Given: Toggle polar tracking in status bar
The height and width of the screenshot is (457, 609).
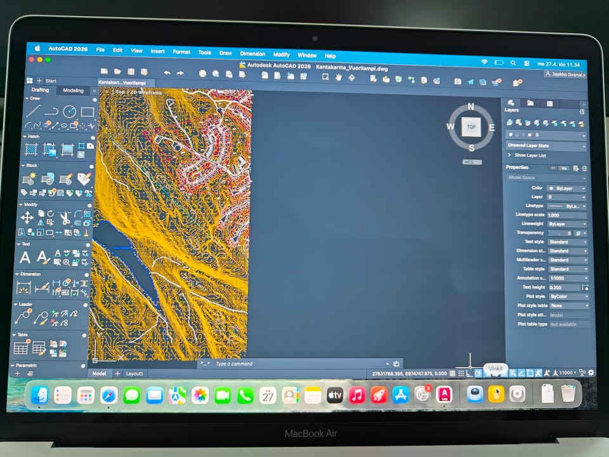Looking at the screenshot, I should 478,373.
